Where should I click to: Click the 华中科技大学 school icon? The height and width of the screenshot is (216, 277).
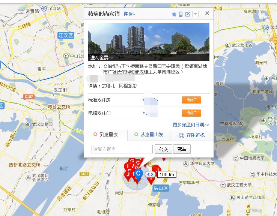click(x=252, y=174)
